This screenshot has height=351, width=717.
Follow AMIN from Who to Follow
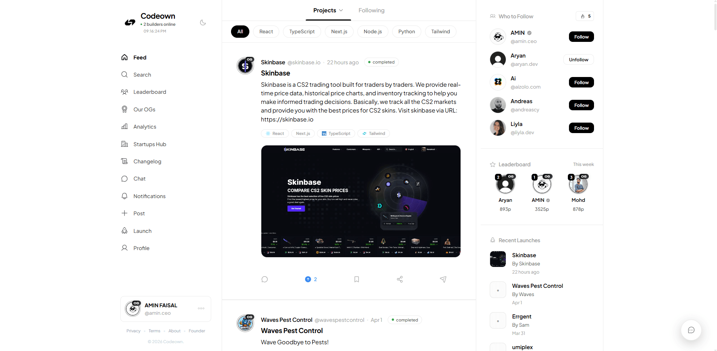point(581,37)
